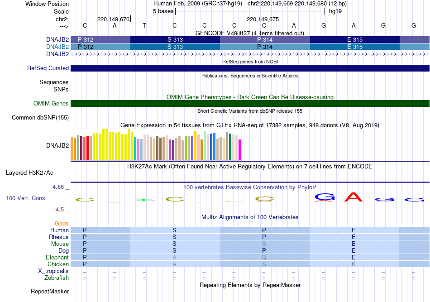Click the Chicken species row label
Image resolution: width=430 pixels, height=302 pixels.
pos(58,264)
